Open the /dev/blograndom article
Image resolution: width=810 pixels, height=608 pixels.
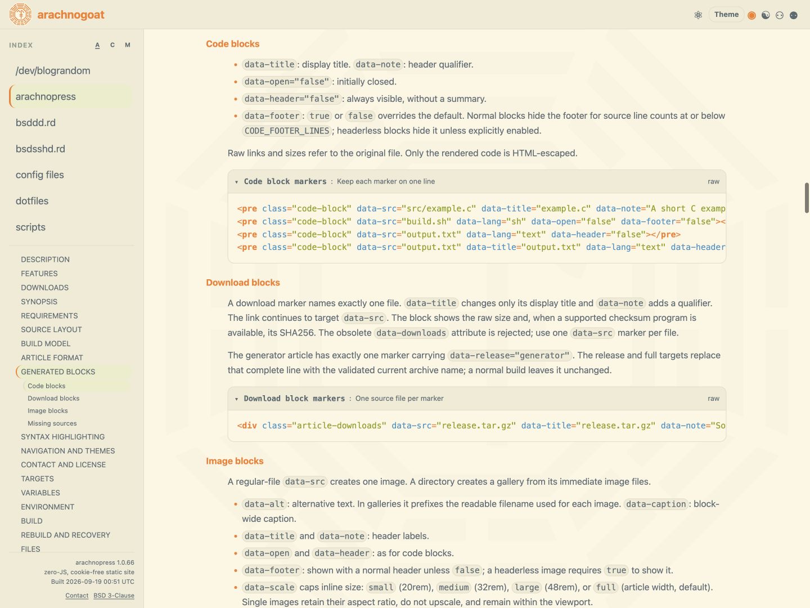[x=71, y=70]
